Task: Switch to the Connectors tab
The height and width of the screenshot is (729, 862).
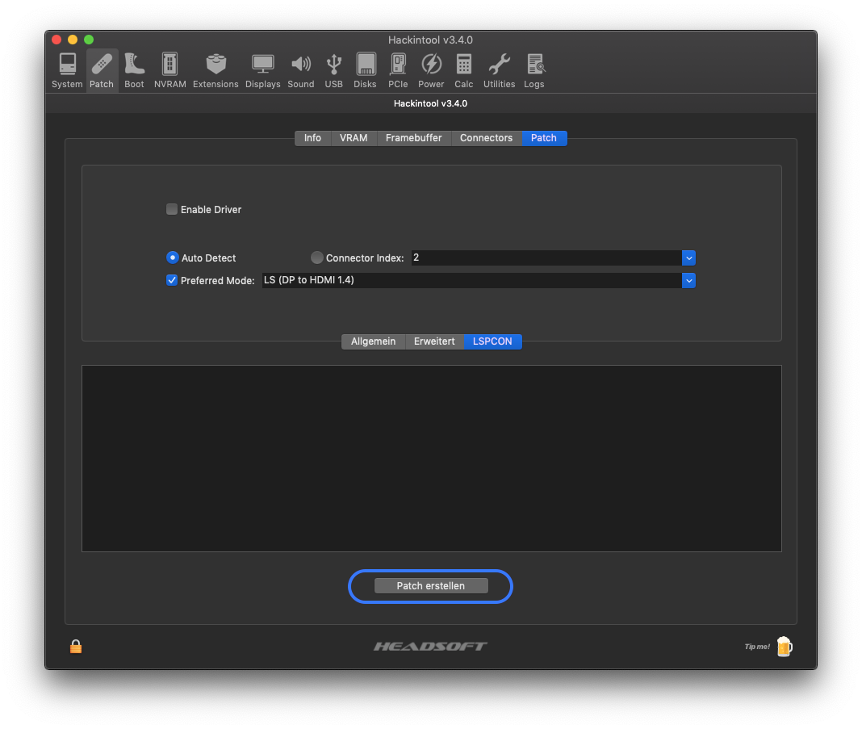Action: tap(487, 138)
